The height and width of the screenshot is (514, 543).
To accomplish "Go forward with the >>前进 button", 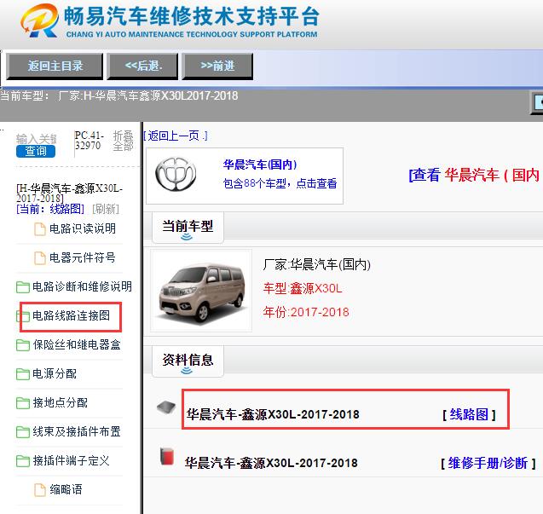I will pos(217,66).
